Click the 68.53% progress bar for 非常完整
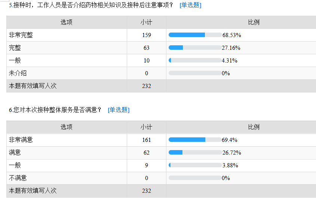This screenshot has width=316, height=198. coord(195,35)
